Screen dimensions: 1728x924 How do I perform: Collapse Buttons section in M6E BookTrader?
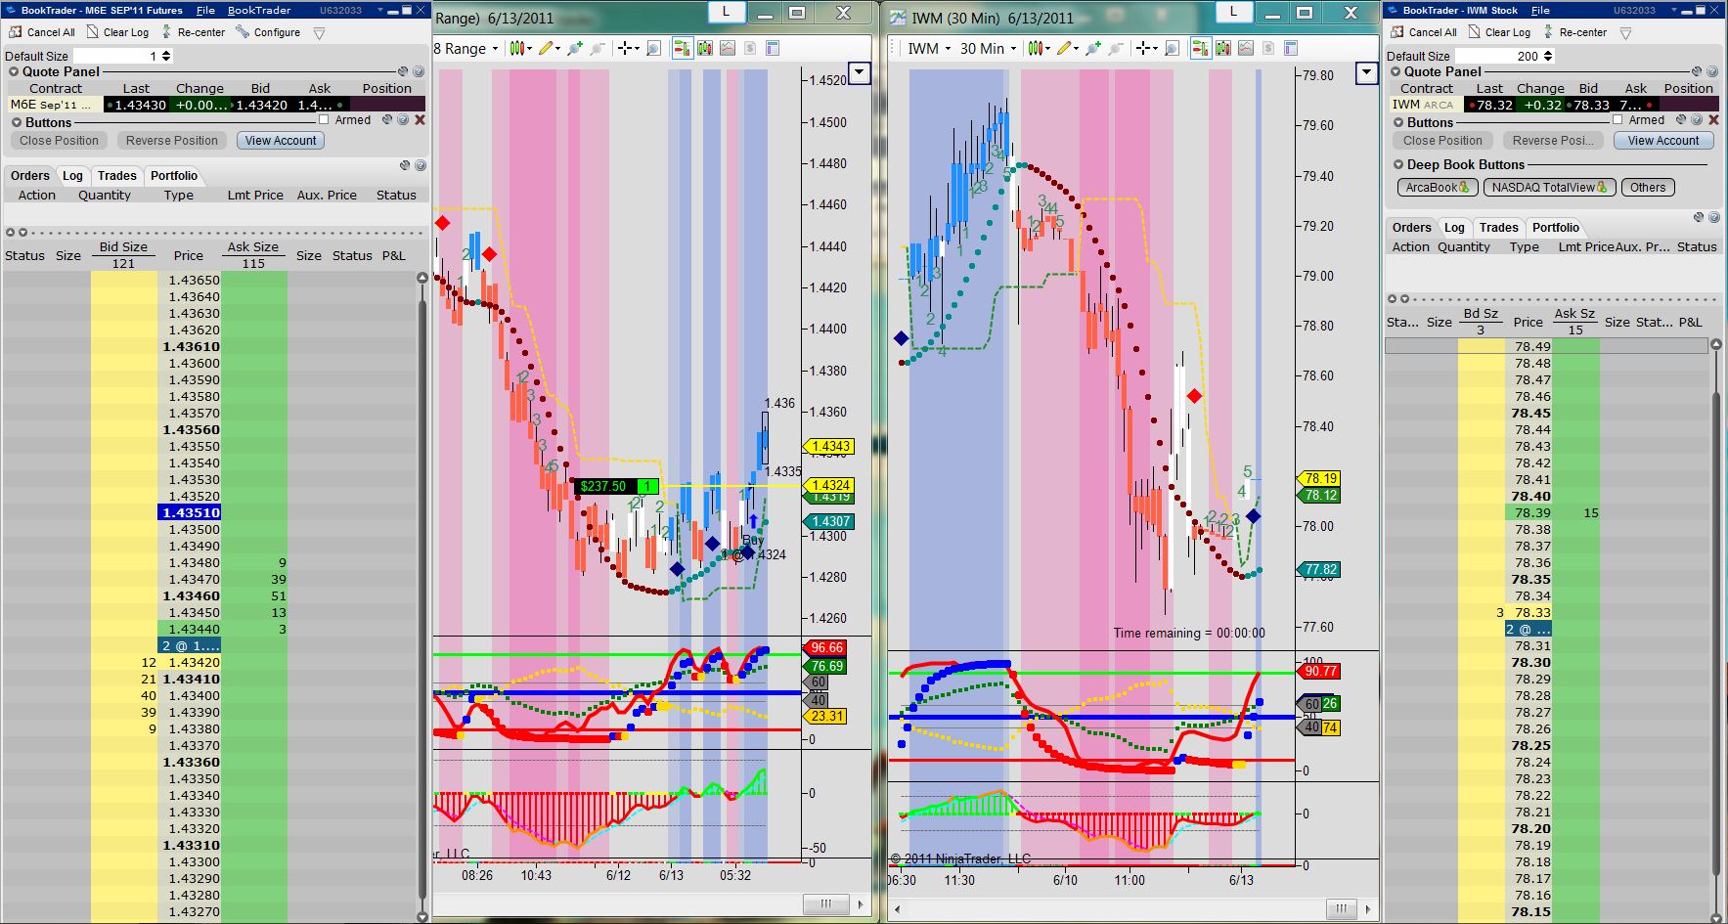coord(17,122)
